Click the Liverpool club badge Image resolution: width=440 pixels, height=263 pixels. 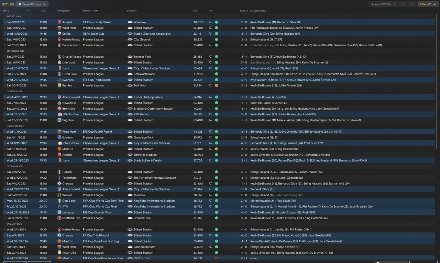coord(59,62)
